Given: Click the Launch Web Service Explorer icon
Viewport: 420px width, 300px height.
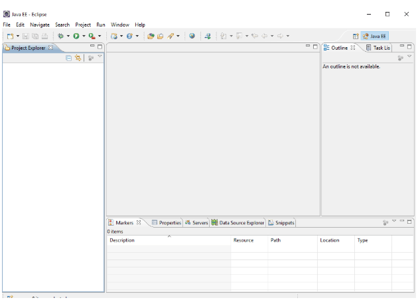Looking at the screenshot, I should click(208, 36).
